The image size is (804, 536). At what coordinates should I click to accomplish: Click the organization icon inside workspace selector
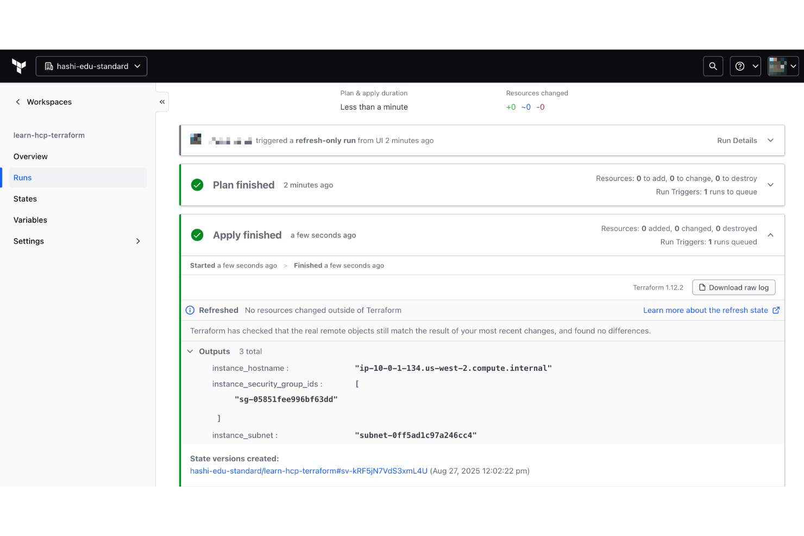click(48, 66)
